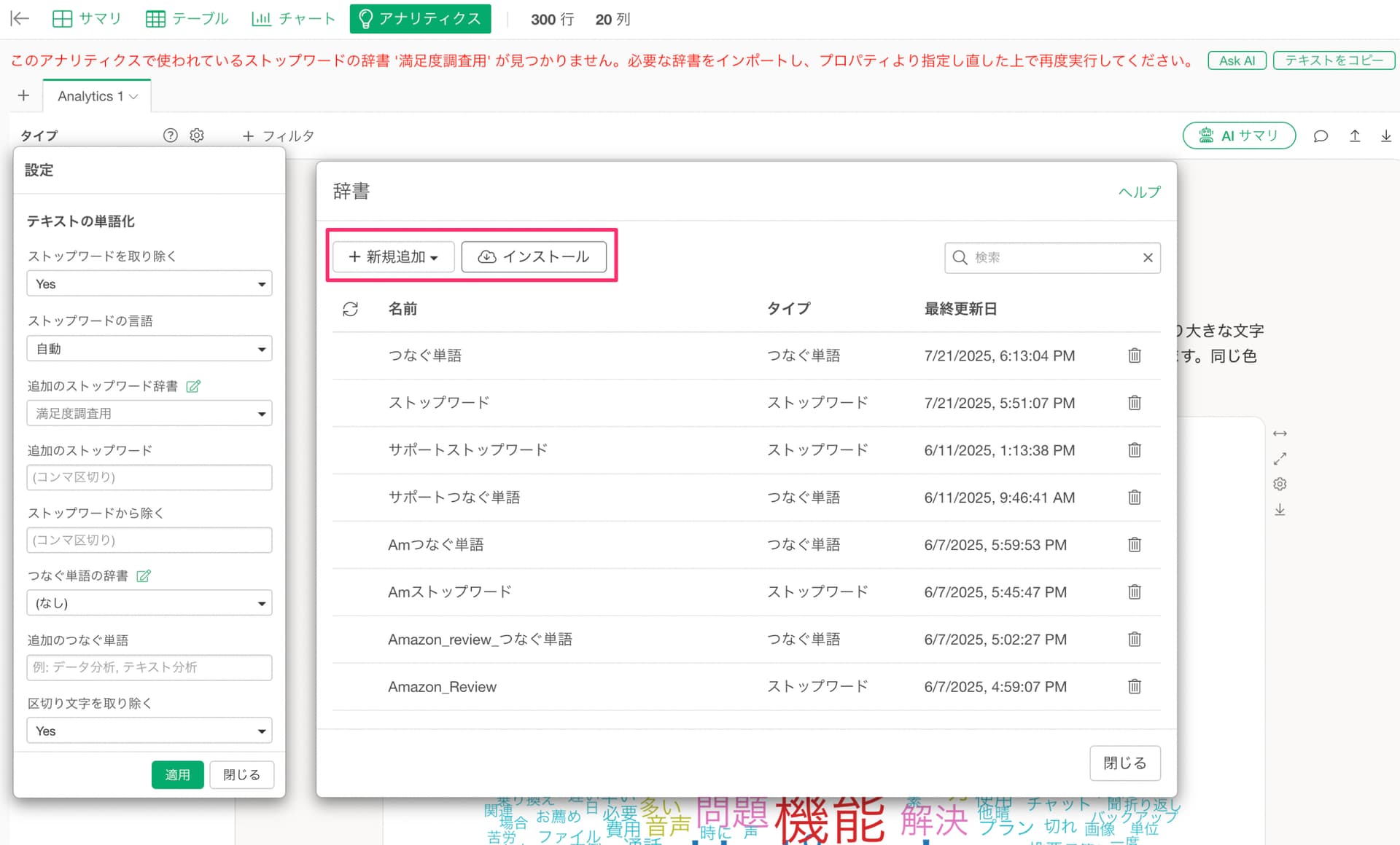Click the green 適用 button
The image size is (1400, 845).
point(177,774)
